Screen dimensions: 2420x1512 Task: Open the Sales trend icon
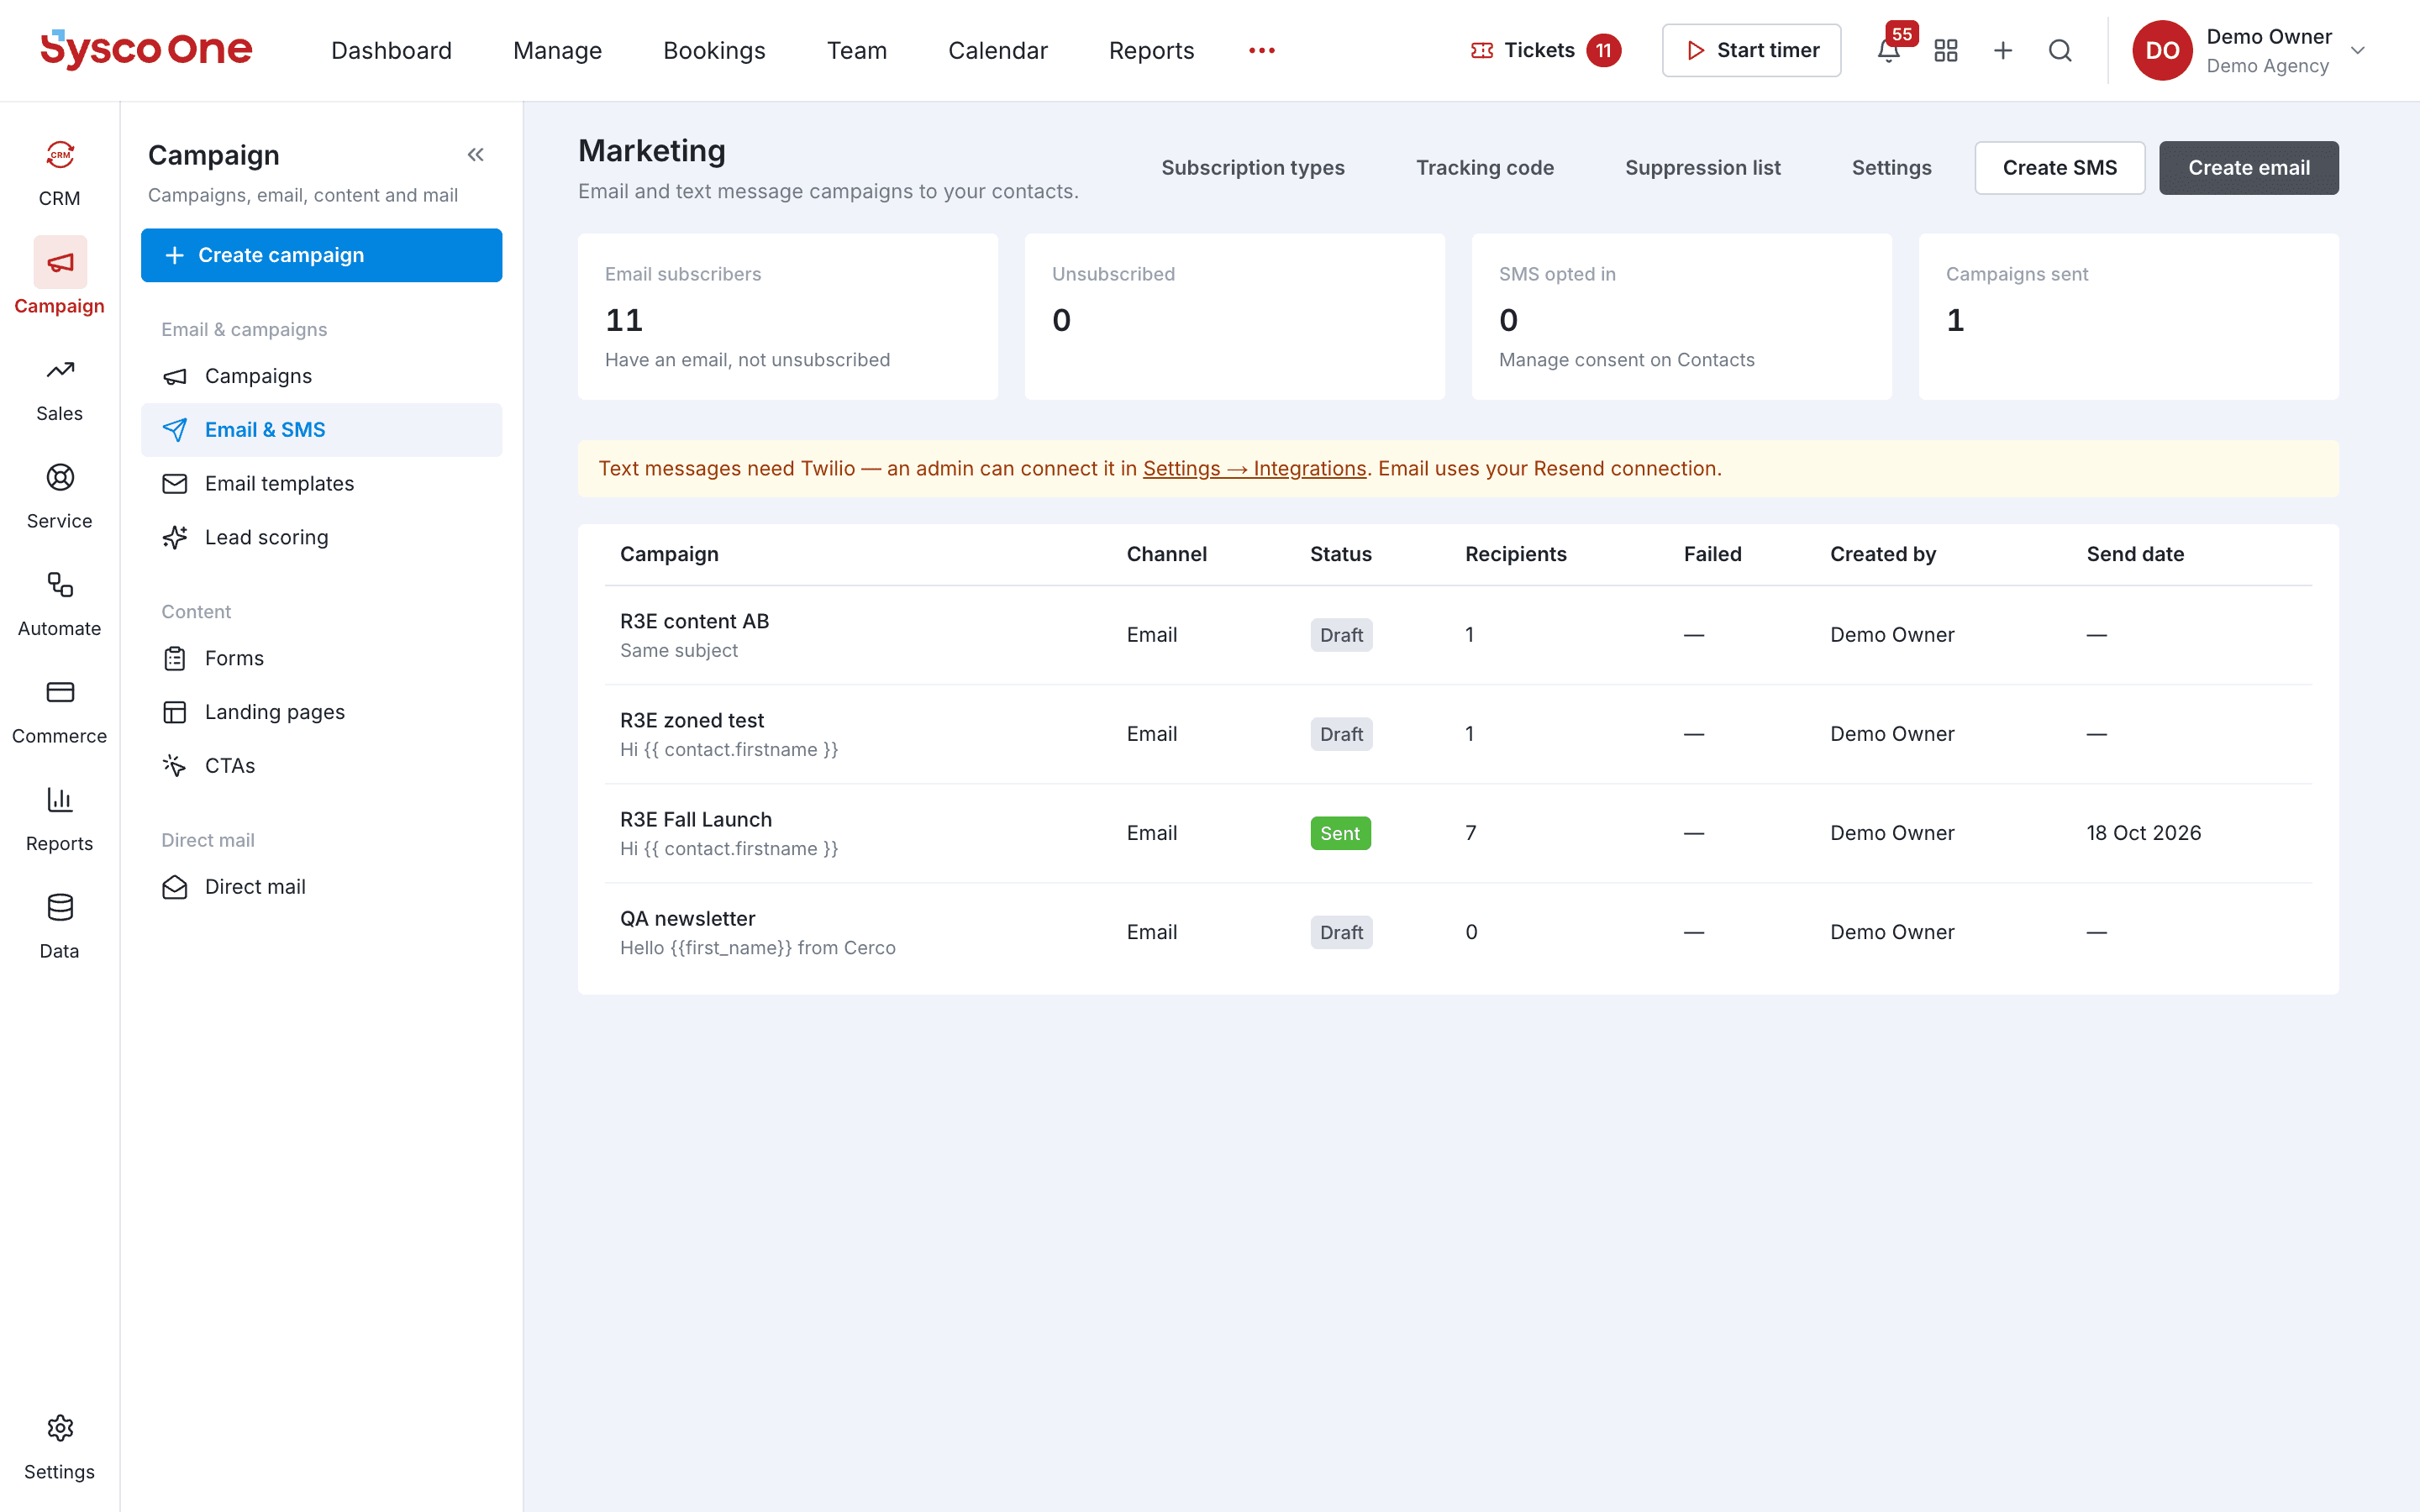[60, 370]
